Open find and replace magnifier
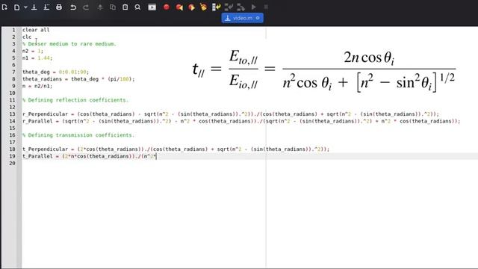The width and height of the screenshot is (478, 269). [x=137, y=7]
